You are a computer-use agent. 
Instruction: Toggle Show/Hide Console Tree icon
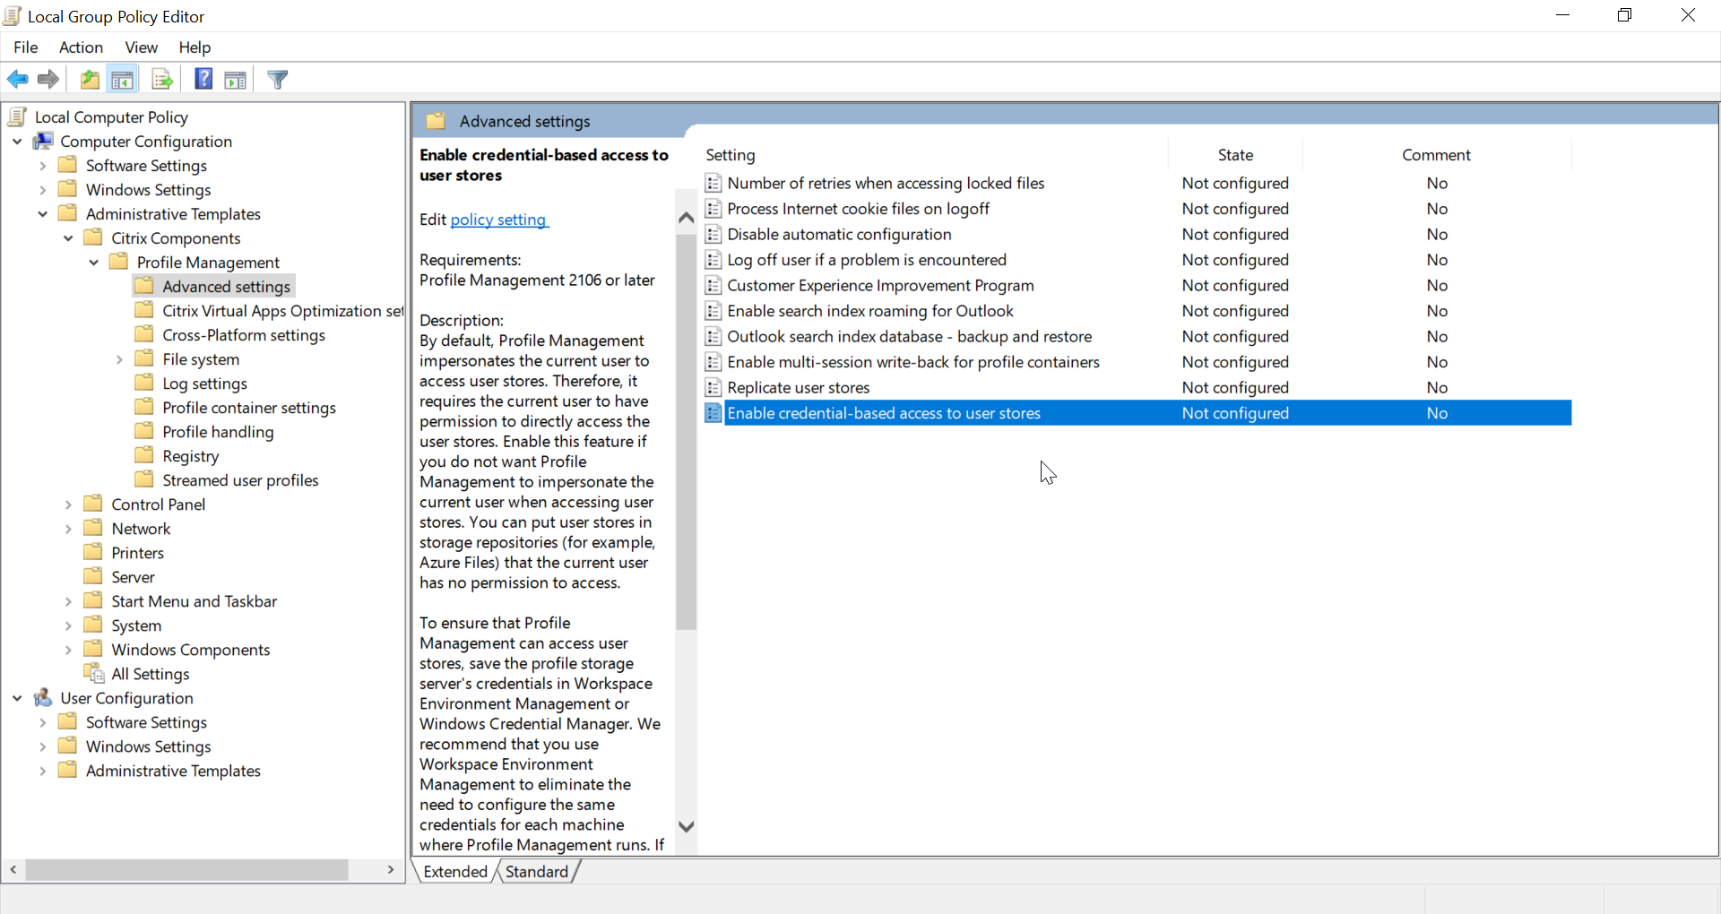click(x=123, y=80)
